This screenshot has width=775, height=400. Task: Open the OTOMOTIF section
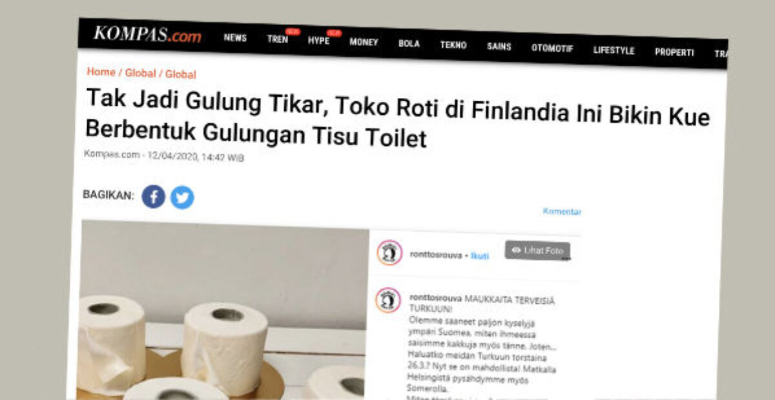552,48
